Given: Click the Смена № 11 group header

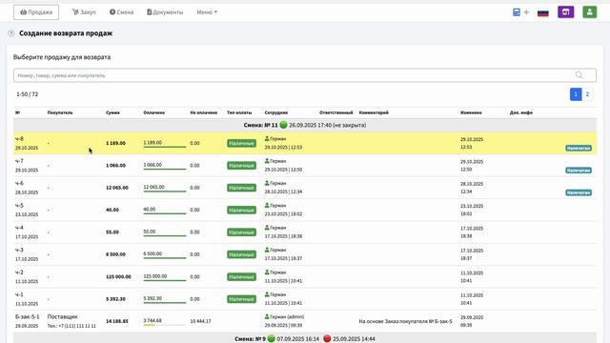Looking at the screenshot, I should (305, 125).
